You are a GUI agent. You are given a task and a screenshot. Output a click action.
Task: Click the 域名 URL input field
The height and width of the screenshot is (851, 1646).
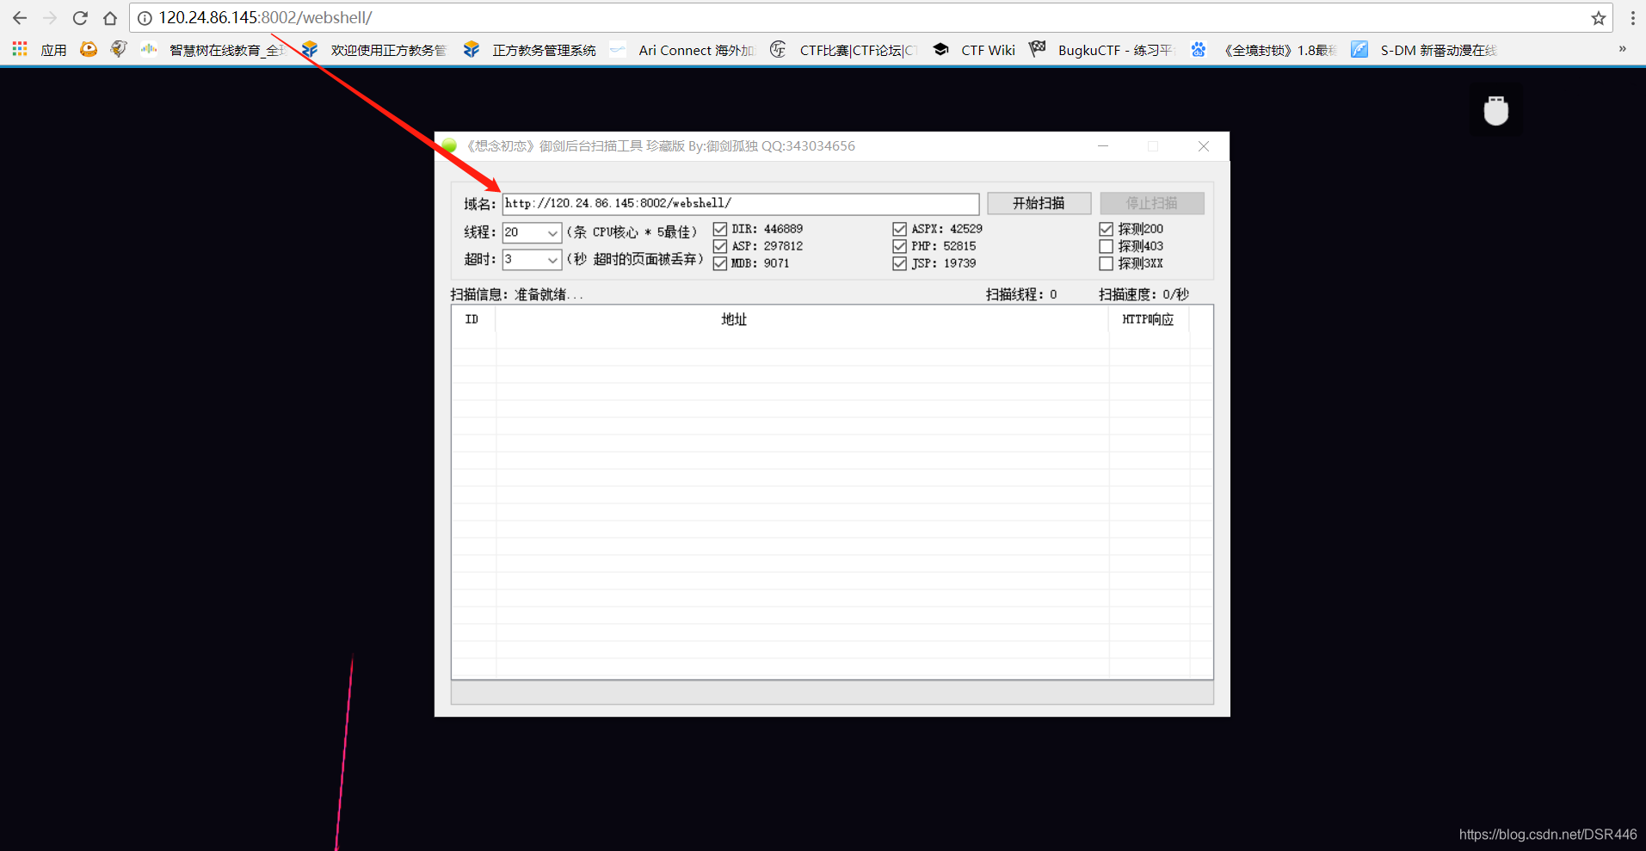[740, 203]
